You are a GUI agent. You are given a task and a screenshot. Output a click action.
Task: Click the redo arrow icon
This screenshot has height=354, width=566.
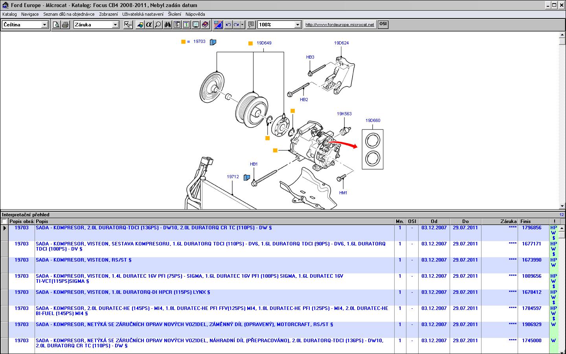(236, 25)
